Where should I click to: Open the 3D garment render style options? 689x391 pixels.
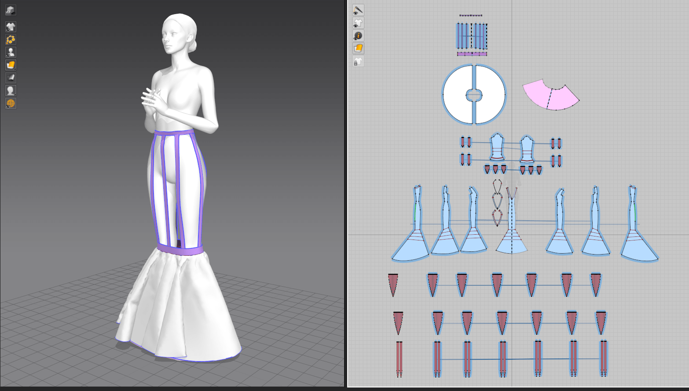(11, 65)
